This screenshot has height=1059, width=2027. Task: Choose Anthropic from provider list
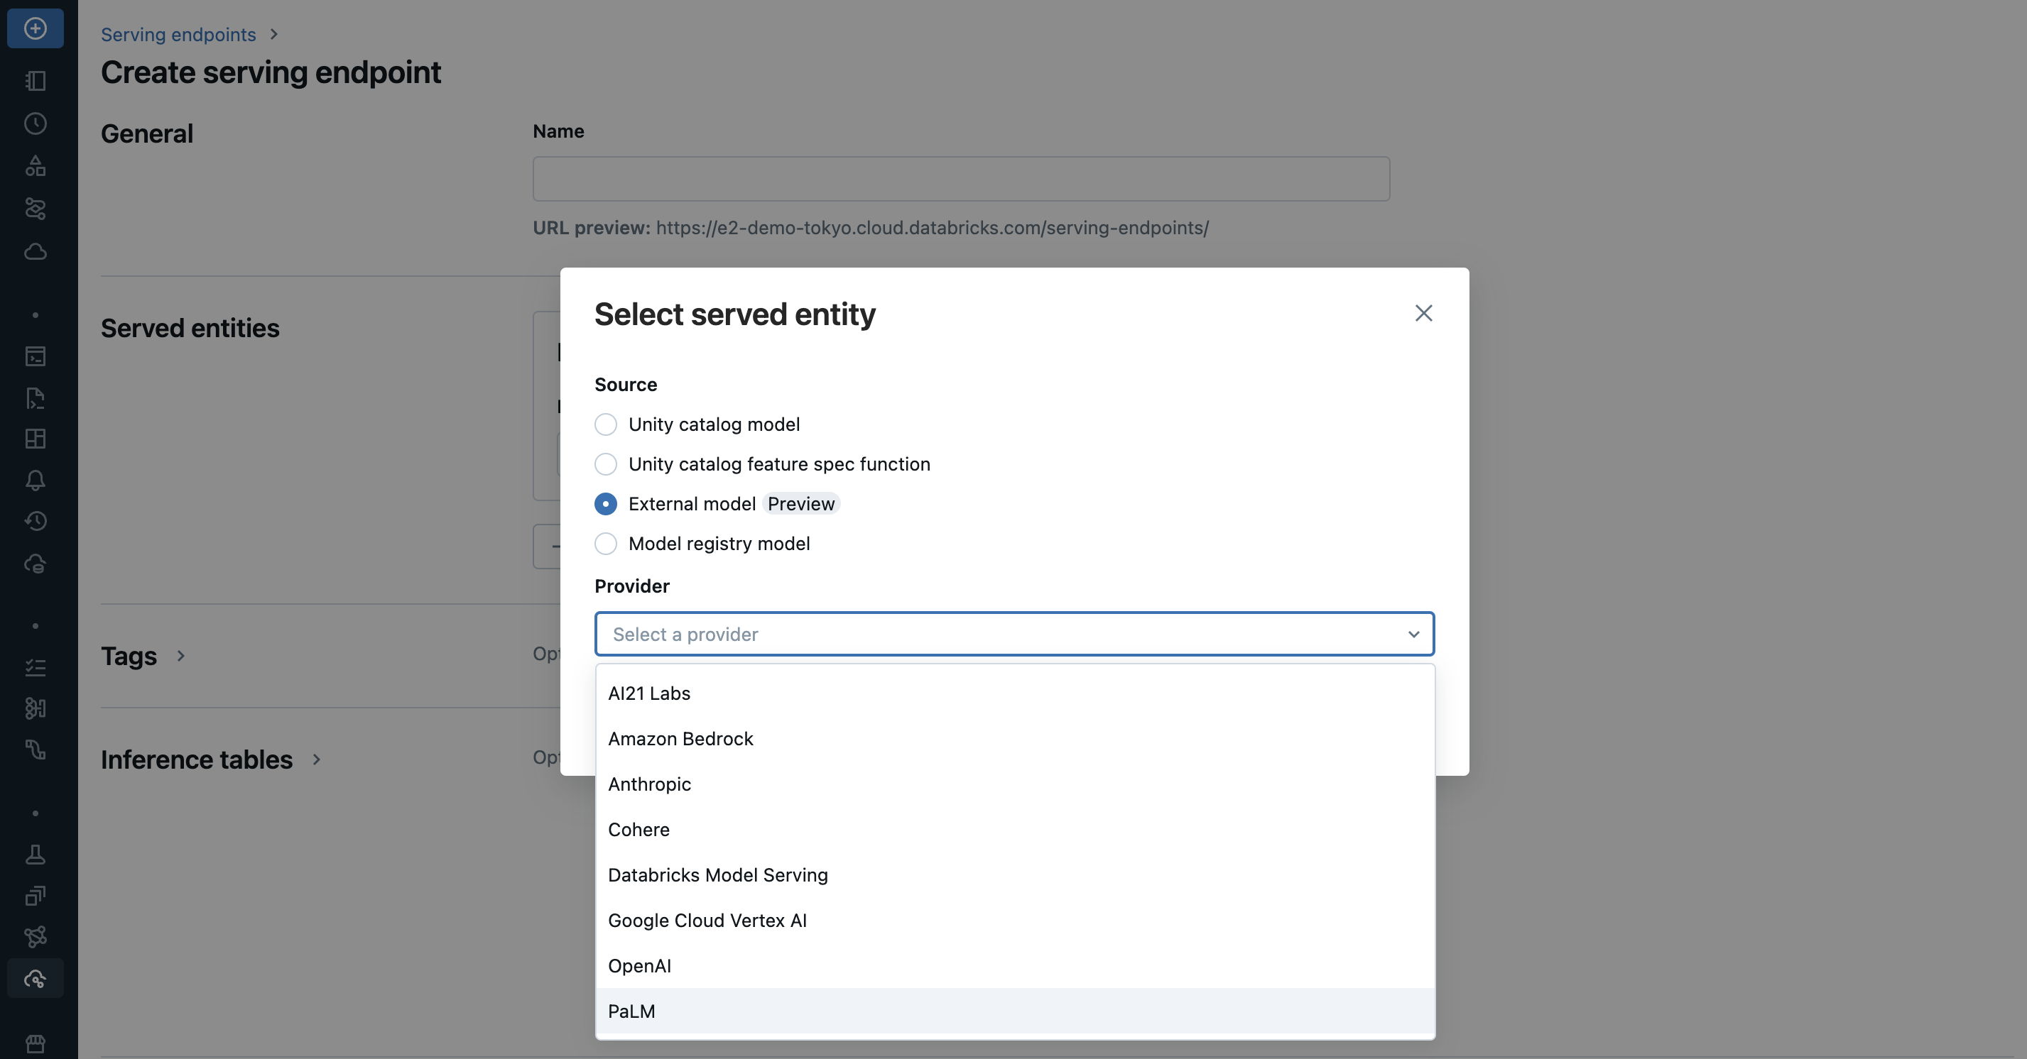point(649,784)
